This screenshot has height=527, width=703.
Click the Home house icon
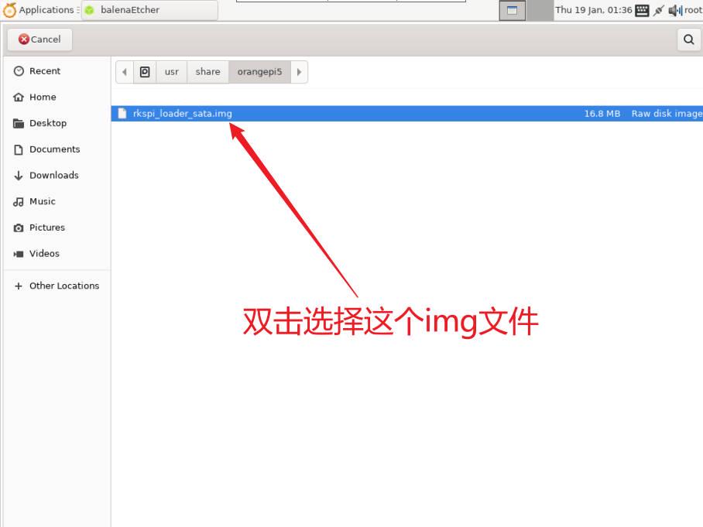pos(19,97)
